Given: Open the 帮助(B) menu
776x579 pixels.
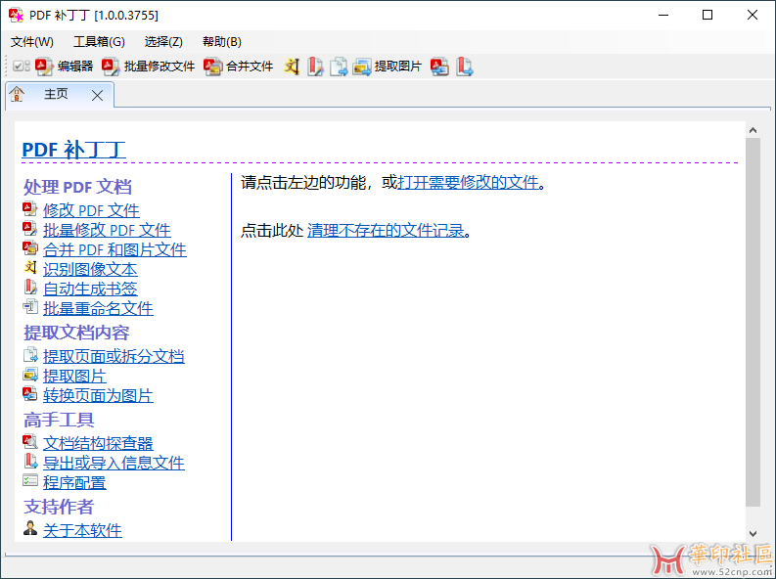Looking at the screenshot, I should pyautogui.click(x=222, y=42).
